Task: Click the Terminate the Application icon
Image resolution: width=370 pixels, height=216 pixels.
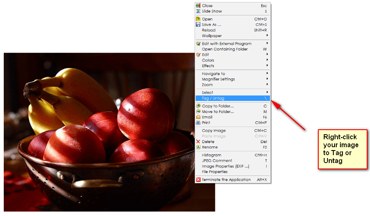Action: pos(198,180)
